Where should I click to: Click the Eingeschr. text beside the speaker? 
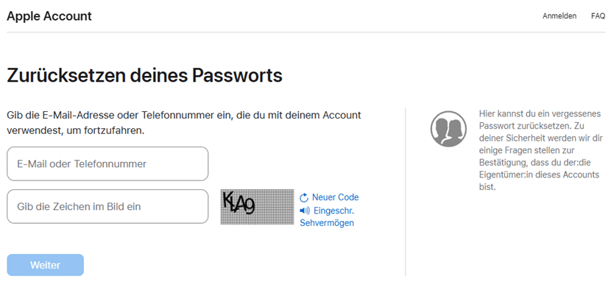click(333, 211)
